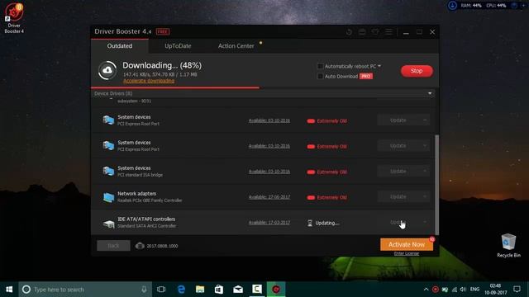Open Available: 17-03-2017 link for IDE controllers

(x=269, y=223)
